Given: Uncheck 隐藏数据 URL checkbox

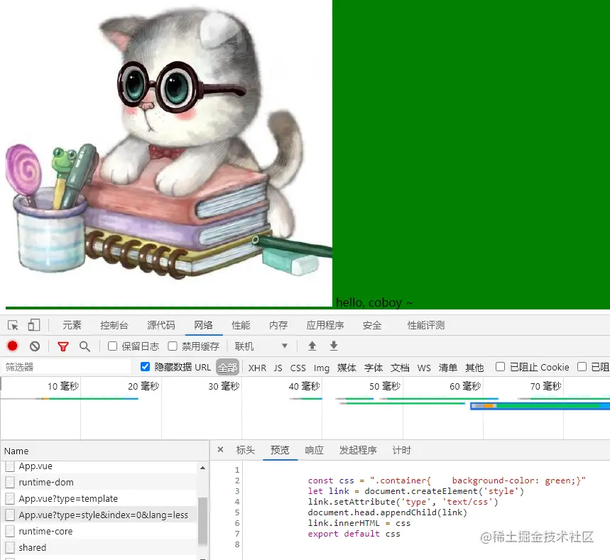Looking at the screenshot, I should pos(145,366).
